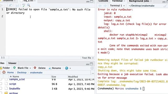Open the gear More menu in Files pane
The image size is (168, 94).
[68, 68]
